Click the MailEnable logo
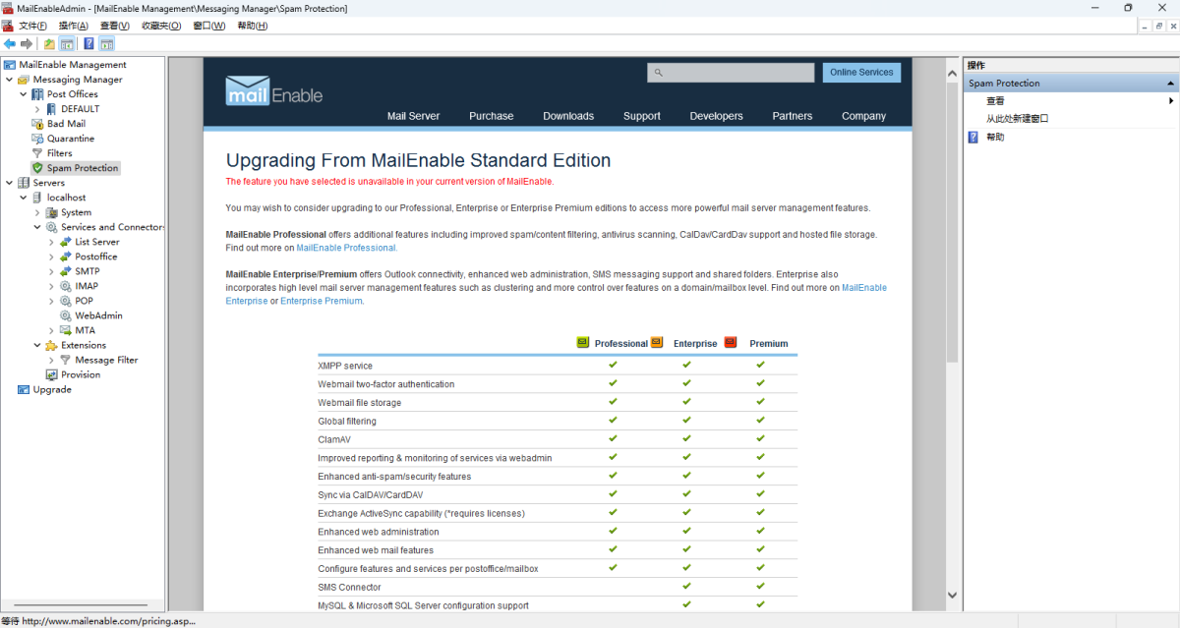 (274, 91)
